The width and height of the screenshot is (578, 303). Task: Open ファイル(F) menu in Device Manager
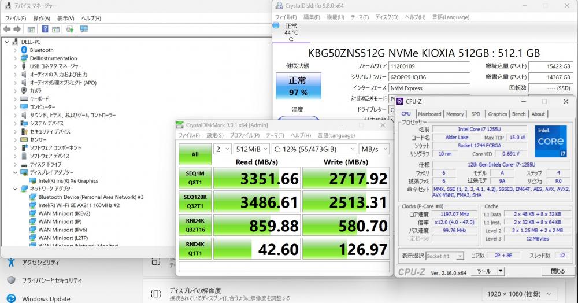point(16,18)
